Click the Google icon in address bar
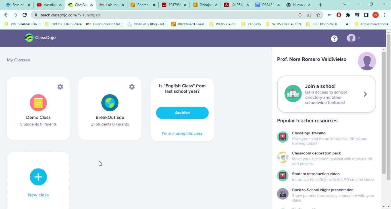The image size is (391, 209). click(300, 15)
